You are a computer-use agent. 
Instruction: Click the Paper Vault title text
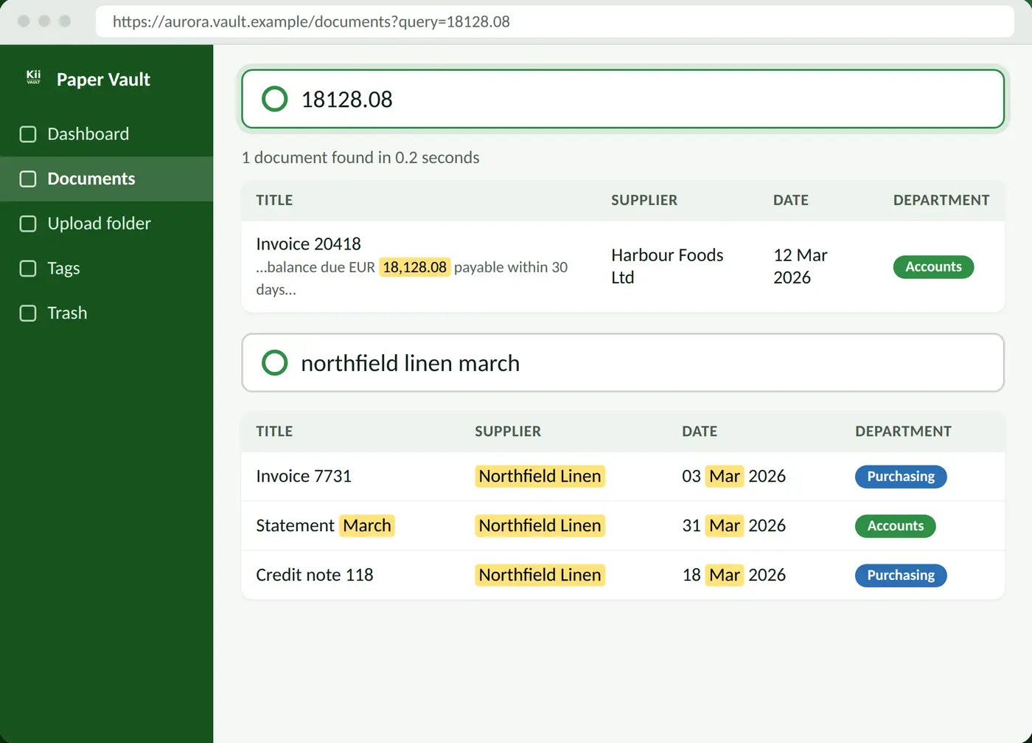point(103,80)
